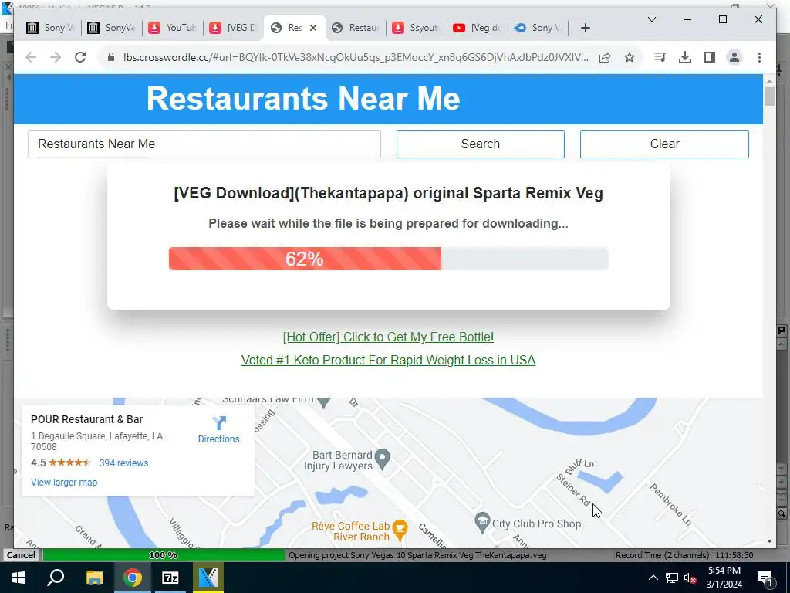Switch to the [VEG D tab
This screenshot has width=790, height=593.
coord(234,28)
